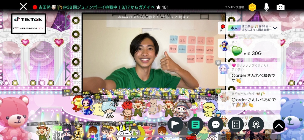Screen dimensions: 304x140
Task: Open the speech bubble comment button
Action: [x=216, y=125]
